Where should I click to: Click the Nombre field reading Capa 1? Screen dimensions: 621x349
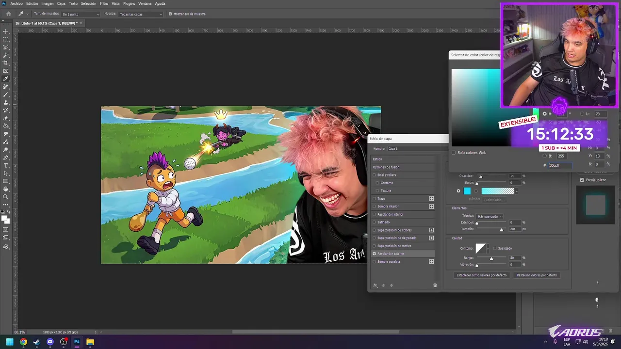(417, 149)
